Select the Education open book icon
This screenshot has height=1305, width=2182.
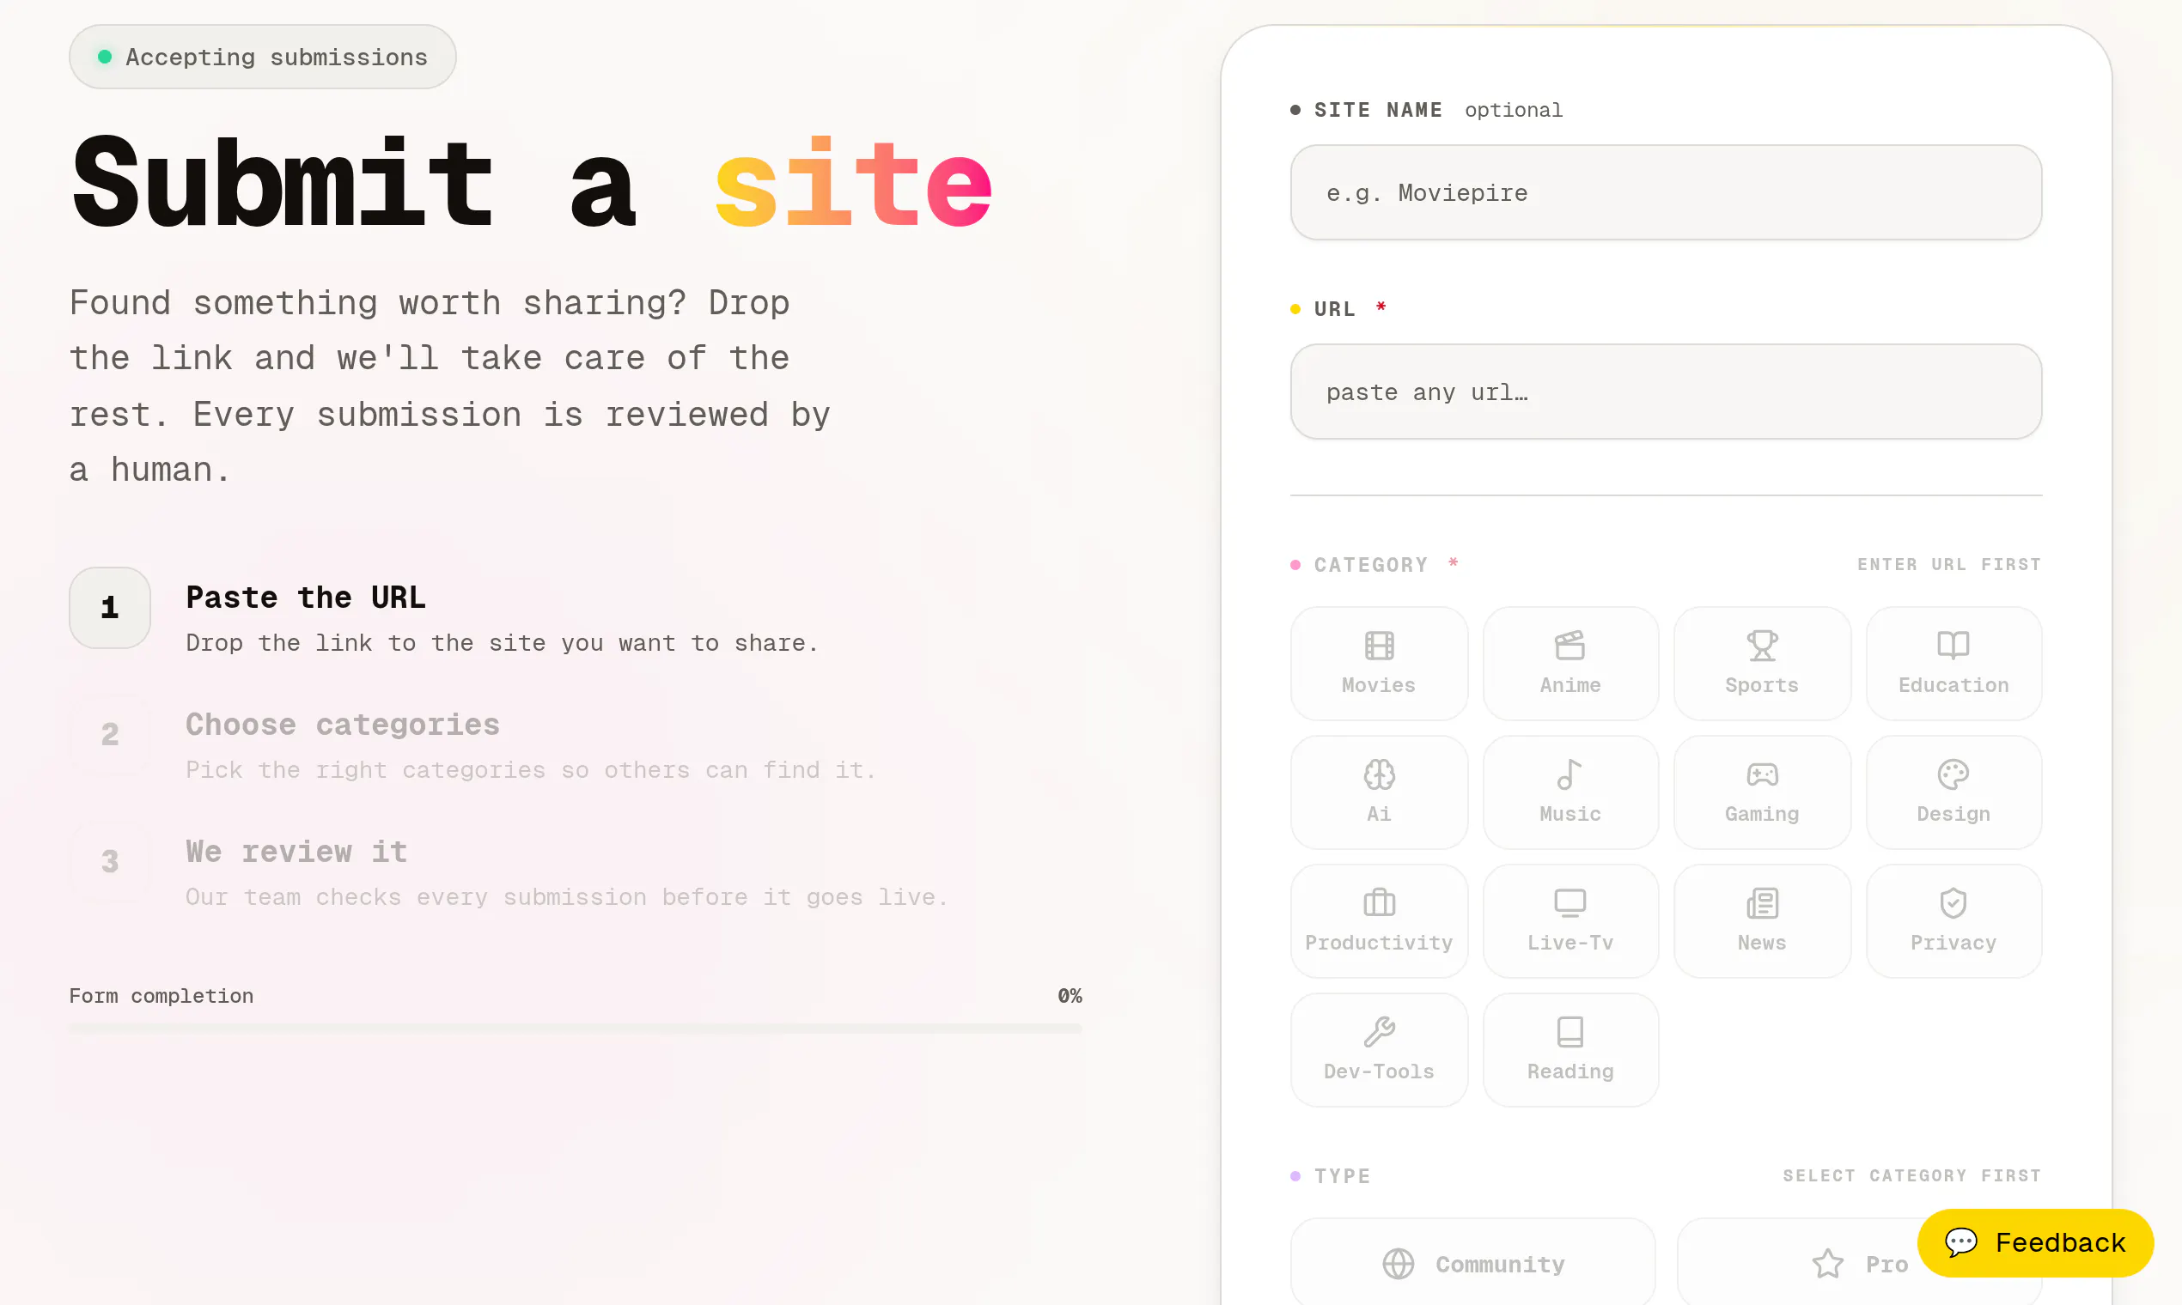1953,646
